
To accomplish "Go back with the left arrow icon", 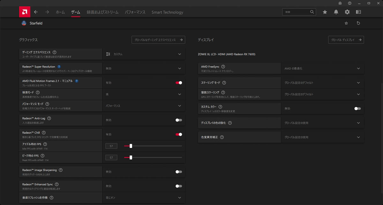I will (36, 12).
